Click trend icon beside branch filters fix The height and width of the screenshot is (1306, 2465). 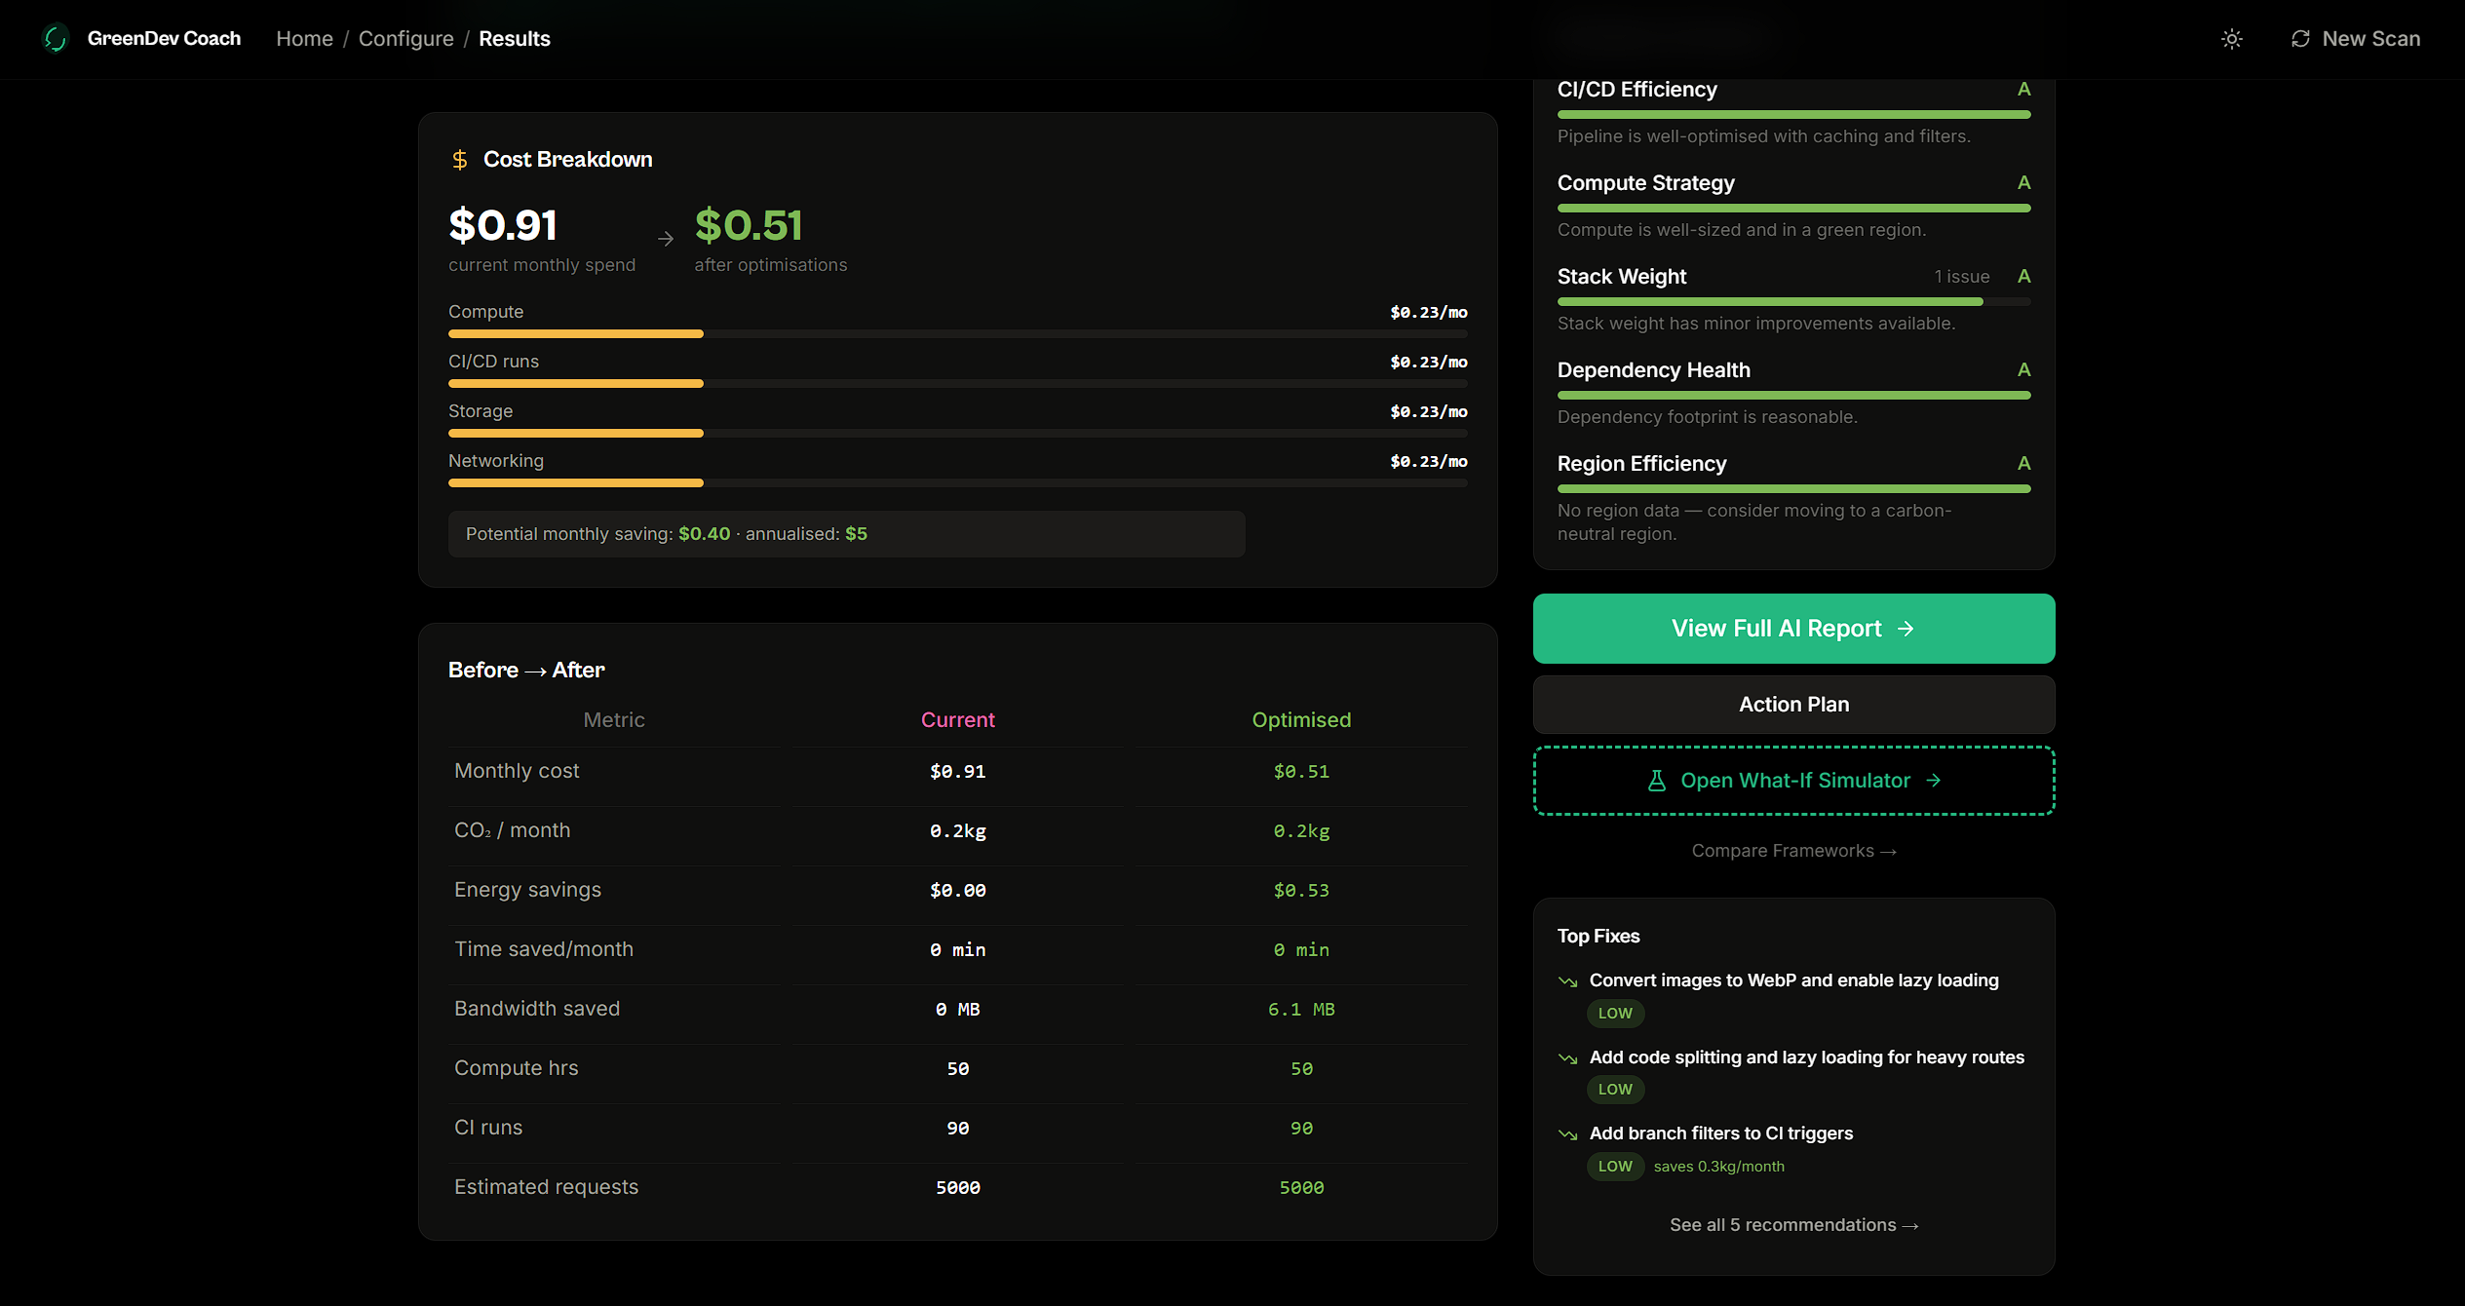(1567, 1134)
